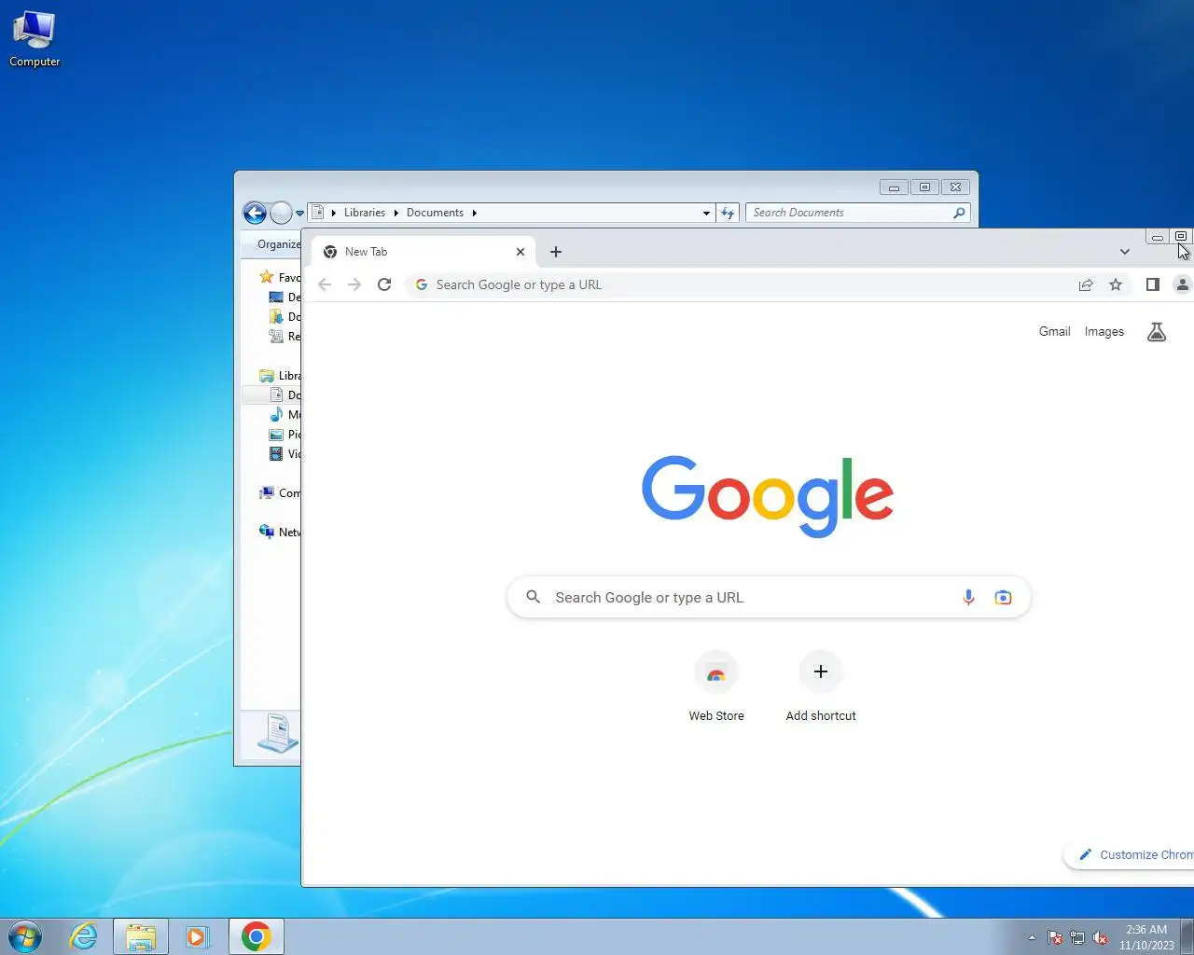Open the Web Store shortcut
This screenshot has width=1194, height=955.
coord(716,687)
